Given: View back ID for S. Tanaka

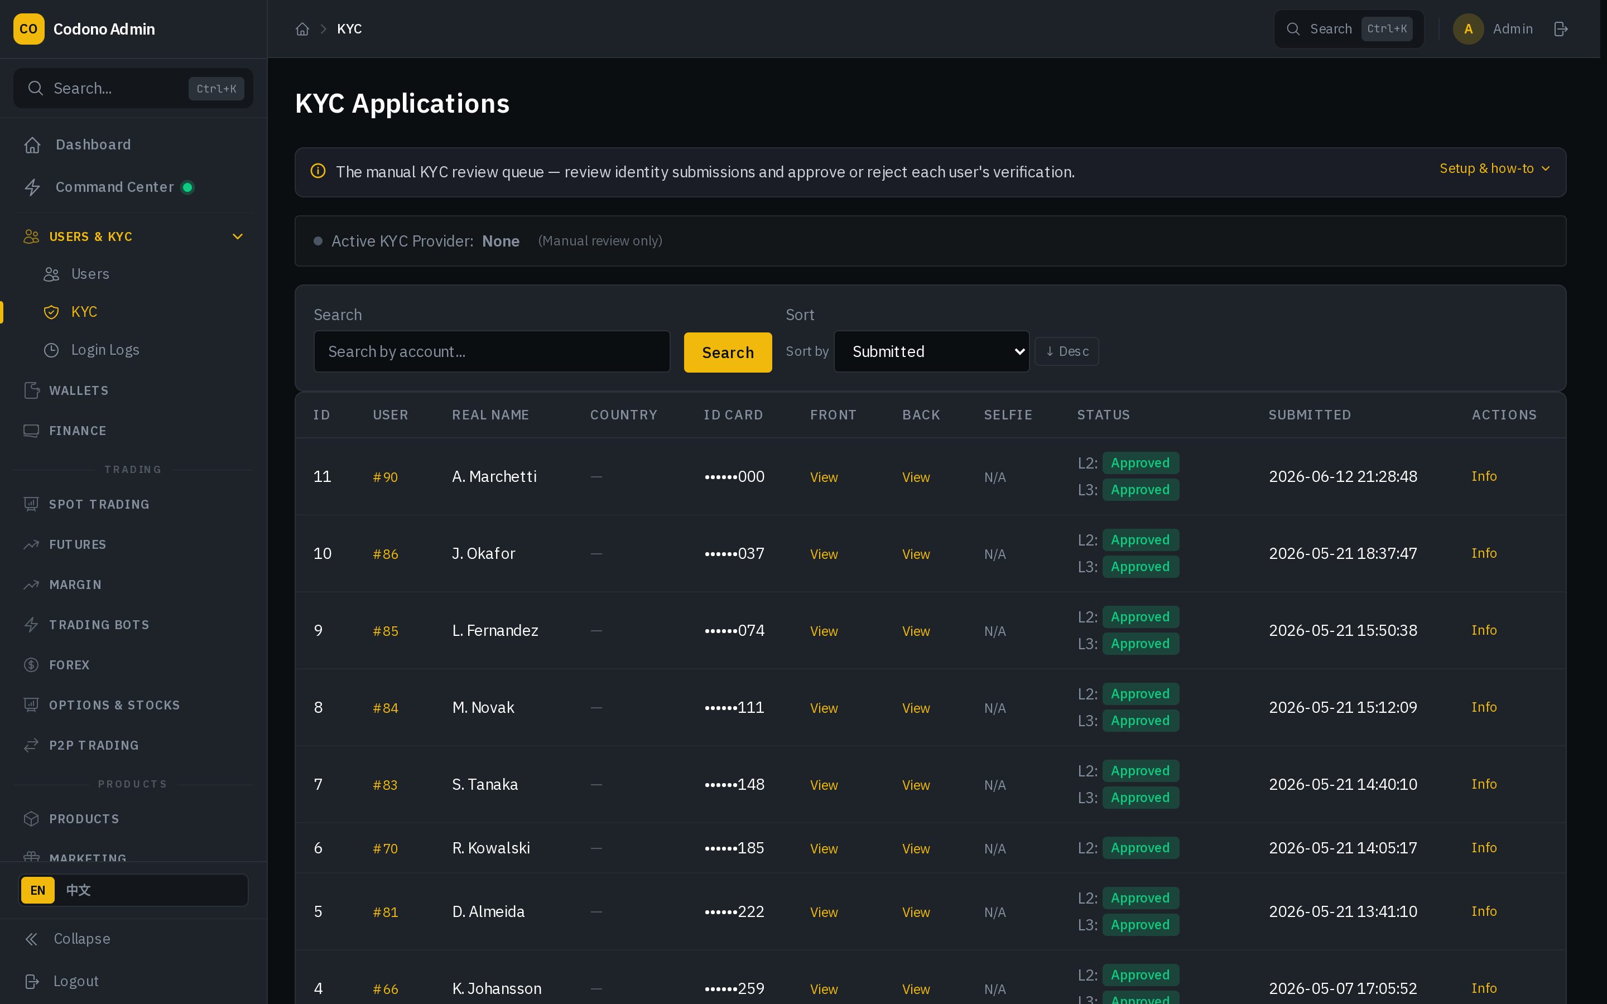Looking at the screenshot, I should tap(916, 785).
